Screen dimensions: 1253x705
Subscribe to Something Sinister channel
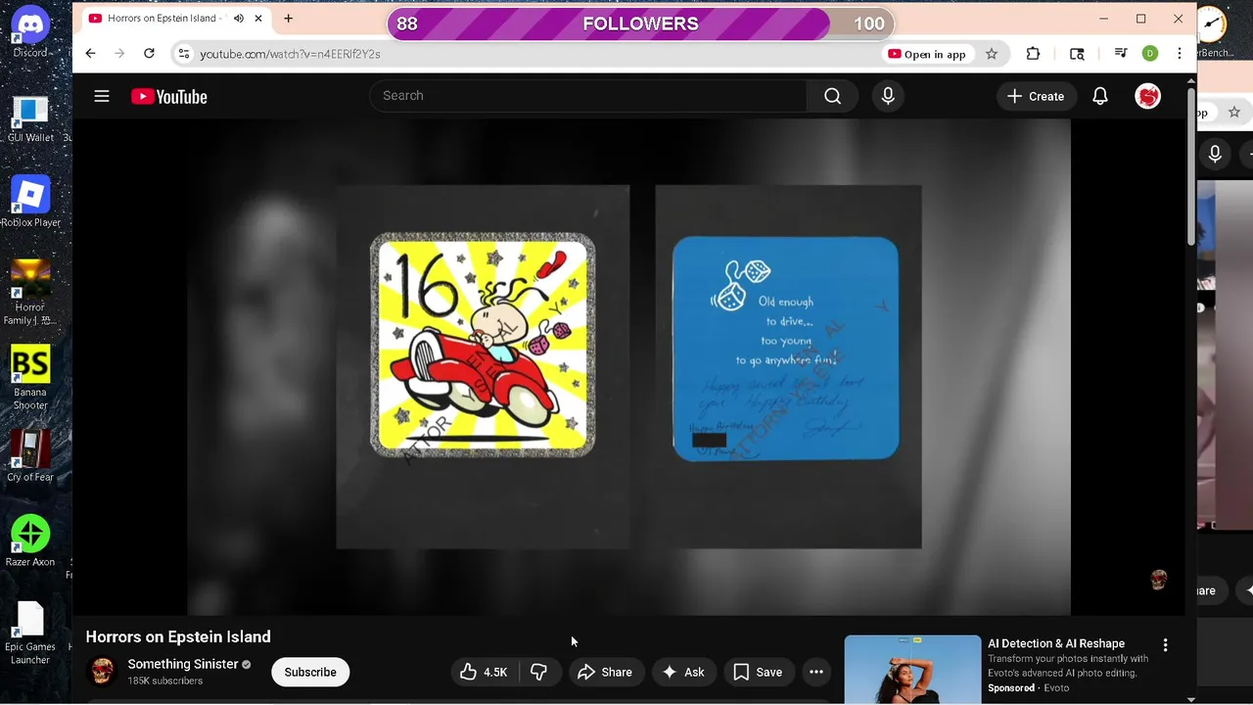click(310, 672)
